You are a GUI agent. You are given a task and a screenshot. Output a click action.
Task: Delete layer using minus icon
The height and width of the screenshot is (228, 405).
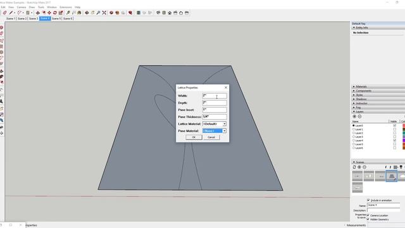(x=359, y=117)
